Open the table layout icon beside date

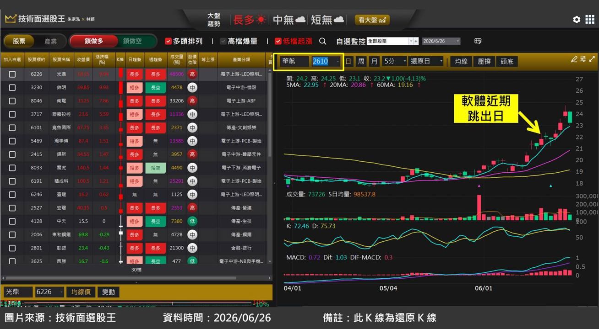point(478,41)
